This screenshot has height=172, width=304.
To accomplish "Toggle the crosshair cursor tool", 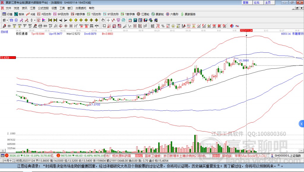I will 108,20.
